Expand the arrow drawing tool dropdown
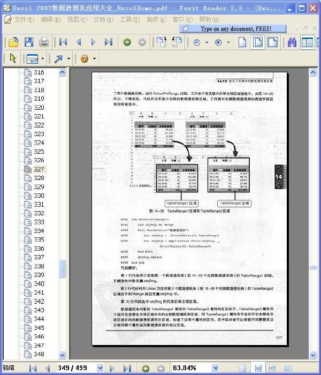This screenshot has width=321, height=375. click(x=69, y=58)
